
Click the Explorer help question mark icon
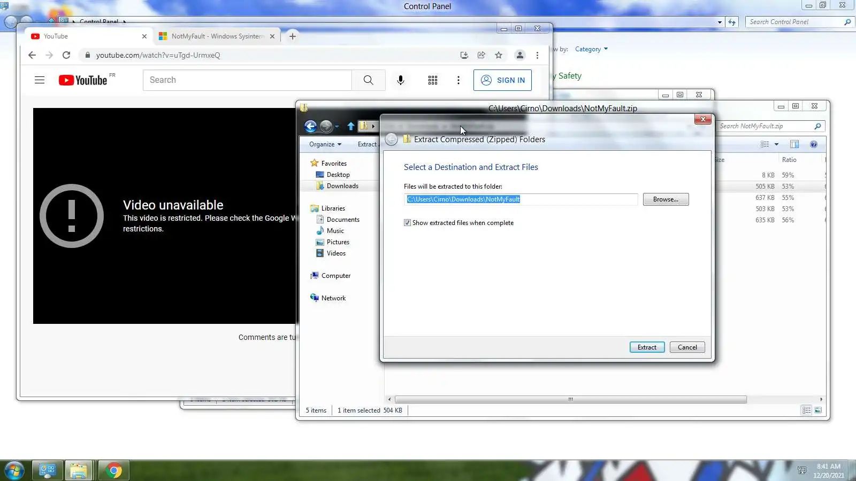click(x=814, y=144)
